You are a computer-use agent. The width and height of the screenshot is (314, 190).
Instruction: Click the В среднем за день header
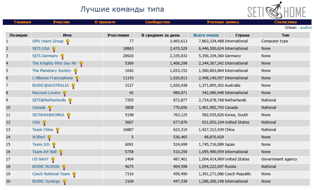coord(161,35)
